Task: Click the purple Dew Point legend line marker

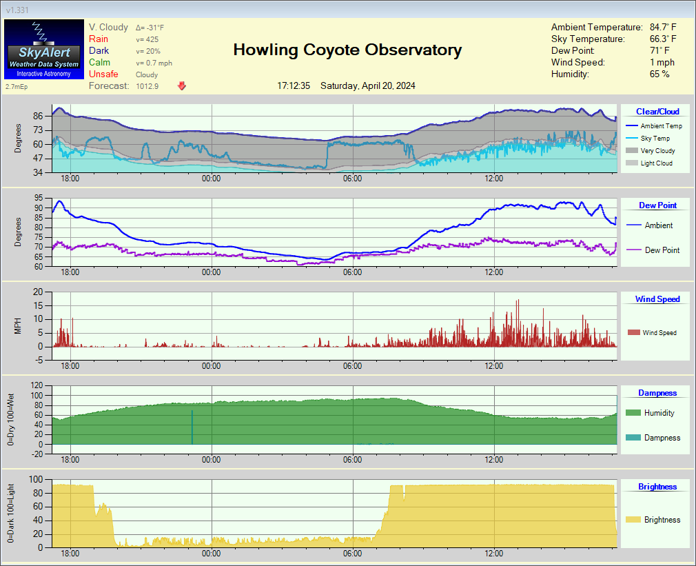Action: [633, 250]
